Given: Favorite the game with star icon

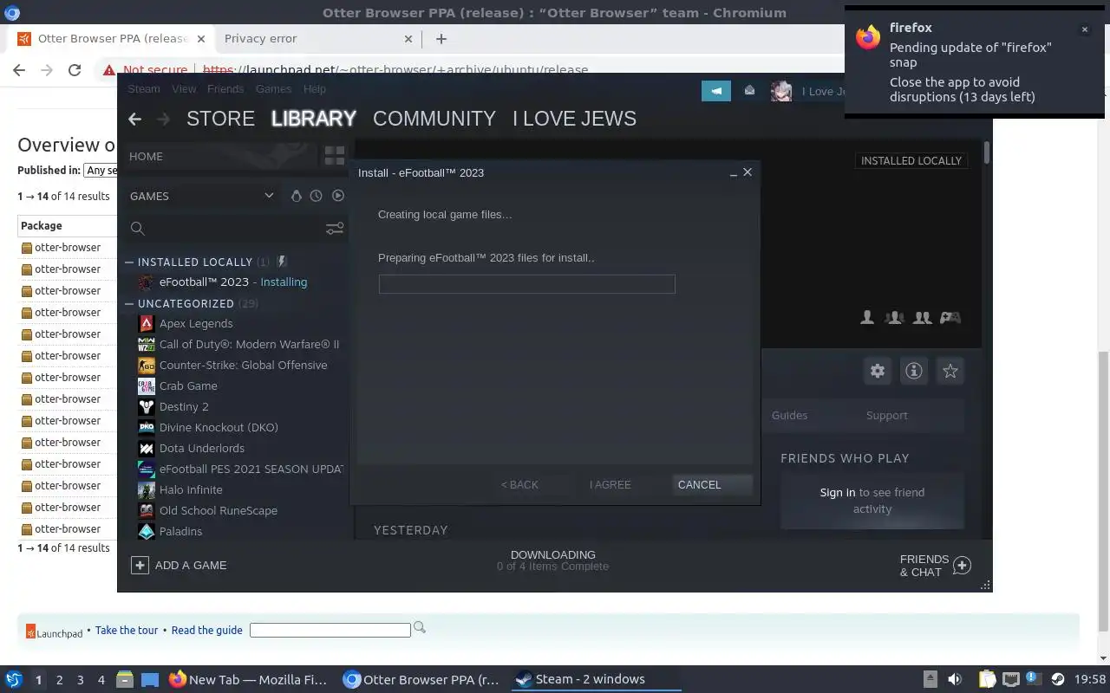Looking at the screenshot, I should pyautogui.click(x=950, y=371).
